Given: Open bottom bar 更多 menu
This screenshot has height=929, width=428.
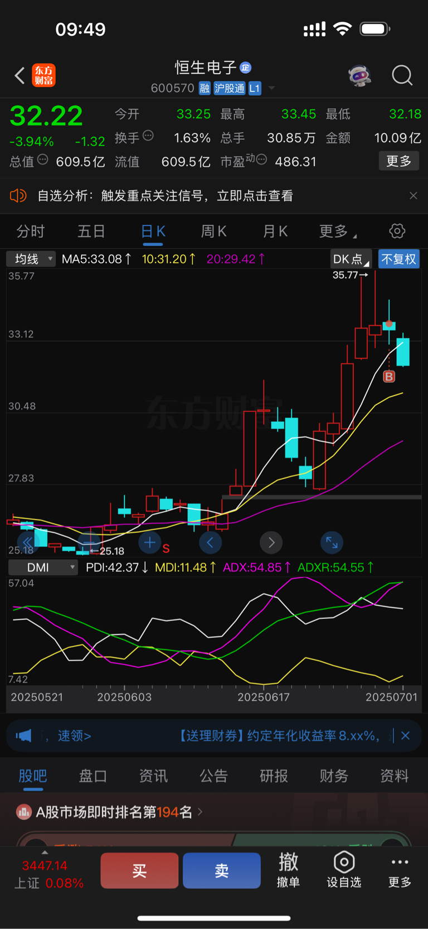Looking at the screenshot, I should (x=400, y=872).
